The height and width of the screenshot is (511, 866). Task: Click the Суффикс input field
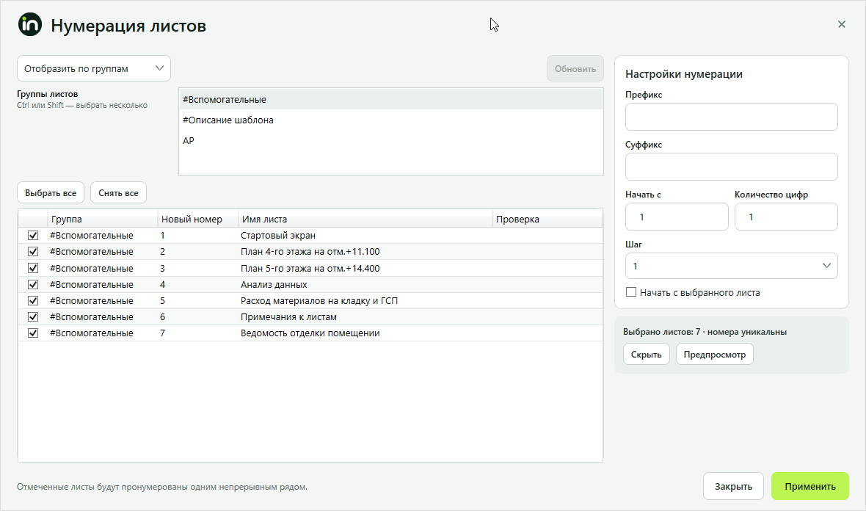click(x=731, y=166)
